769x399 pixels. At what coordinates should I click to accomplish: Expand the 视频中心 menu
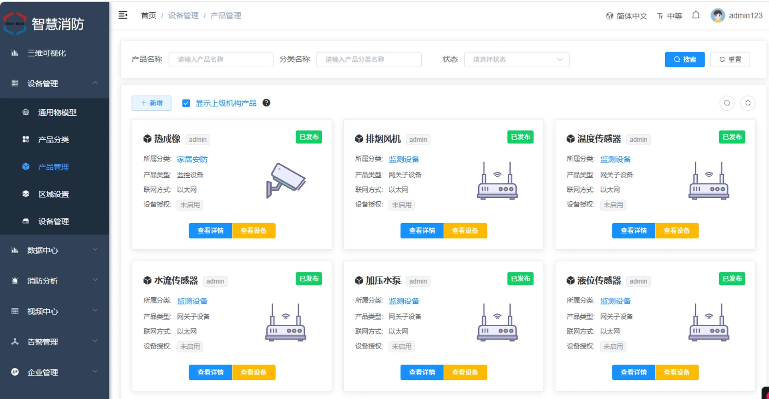(54, 311)
